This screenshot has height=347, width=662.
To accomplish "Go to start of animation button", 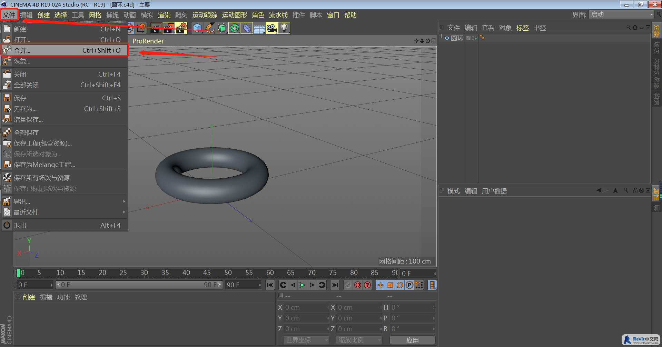I will (270, 285).
